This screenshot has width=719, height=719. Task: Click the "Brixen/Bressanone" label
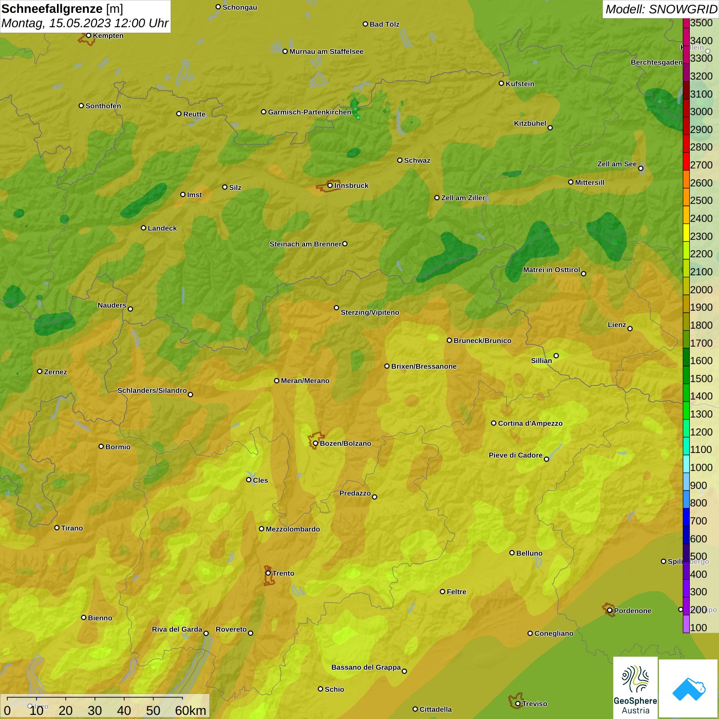coord(424,366)
